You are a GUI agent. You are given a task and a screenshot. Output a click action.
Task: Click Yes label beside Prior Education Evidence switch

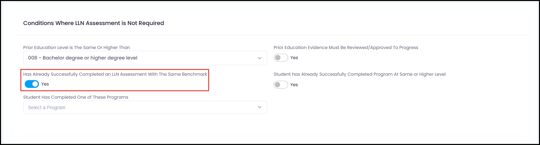coord(294,58)
